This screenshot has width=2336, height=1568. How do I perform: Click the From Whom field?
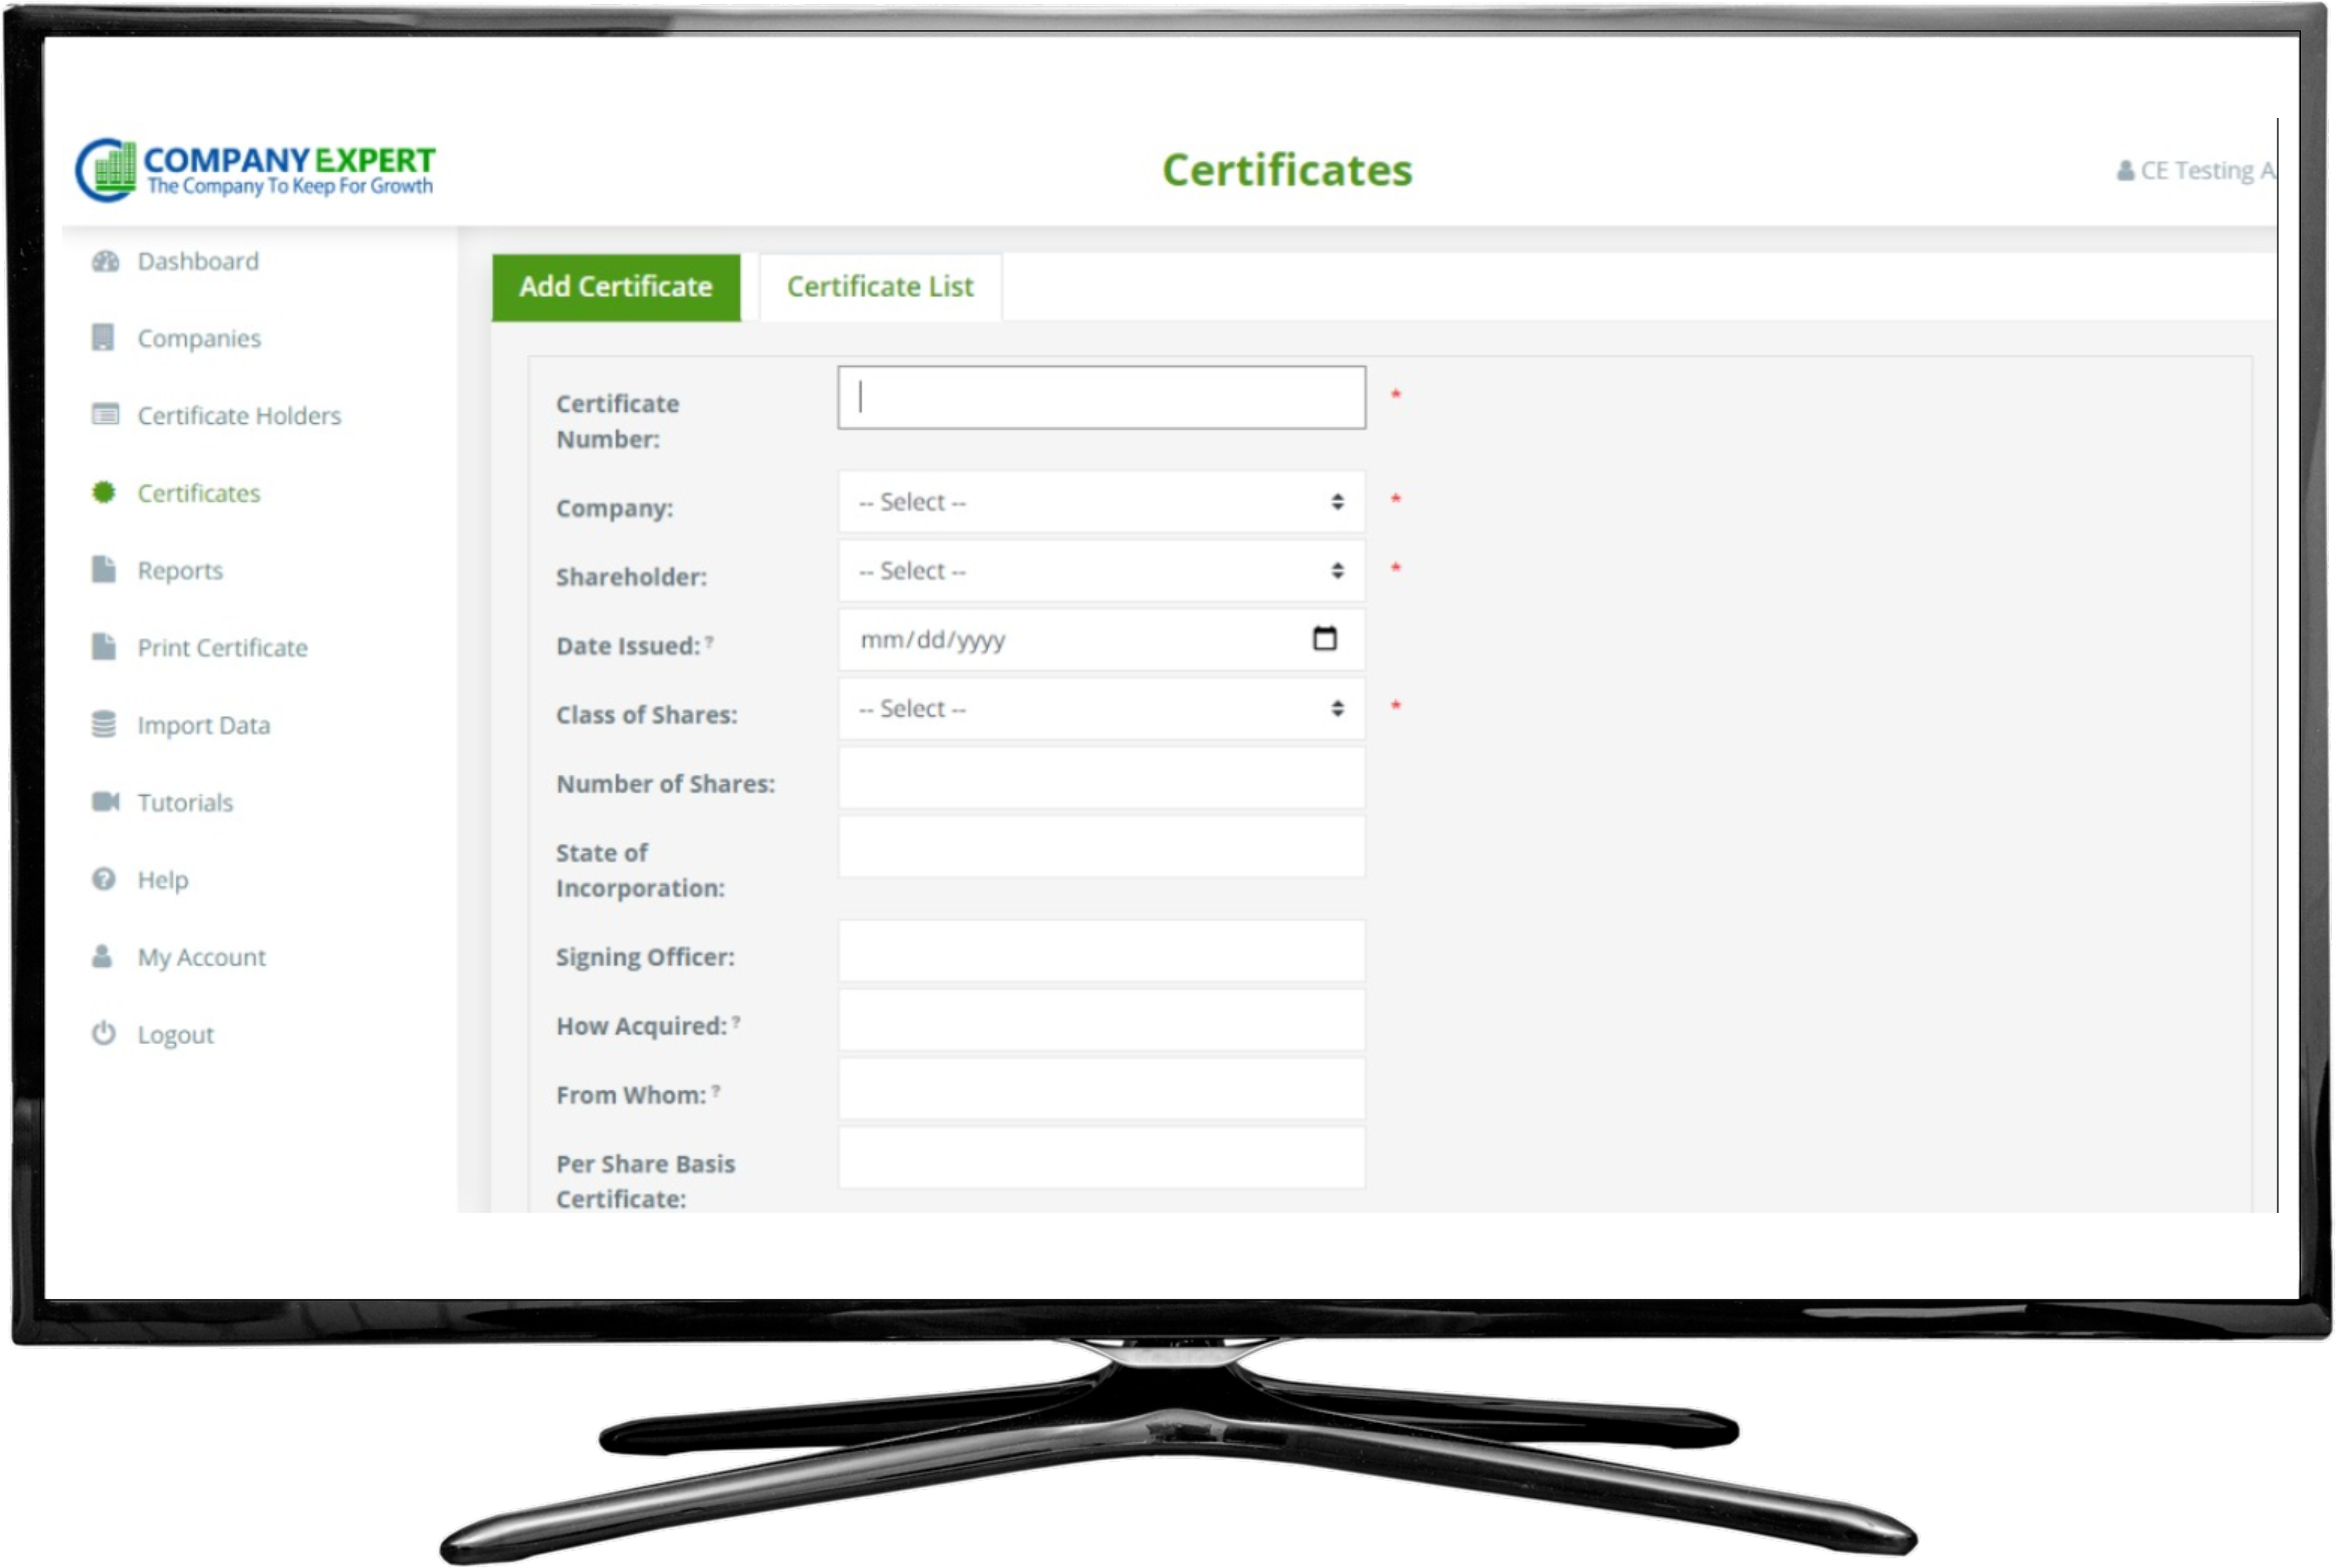tap(1101, 1089)
